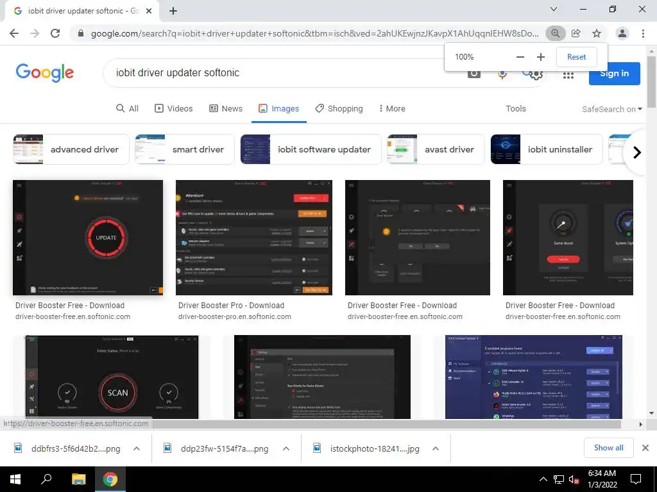Open the muted volume tray icon
Screen dimensions: 657x492
coord(574,479)
